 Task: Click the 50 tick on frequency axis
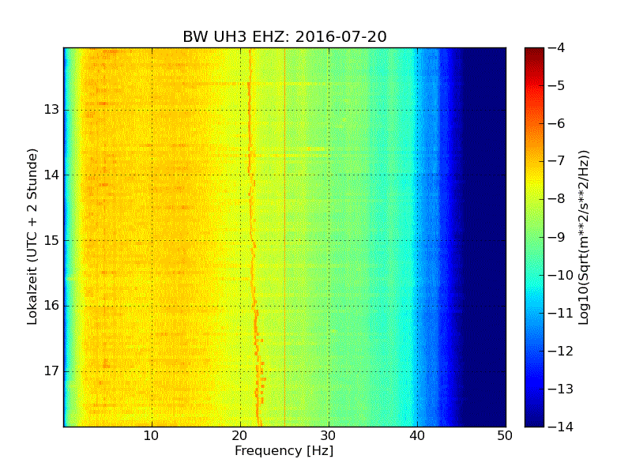[x=505, y=436]
